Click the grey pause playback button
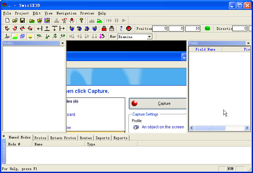This screenshot has width=253, height=173. point(117,21)
